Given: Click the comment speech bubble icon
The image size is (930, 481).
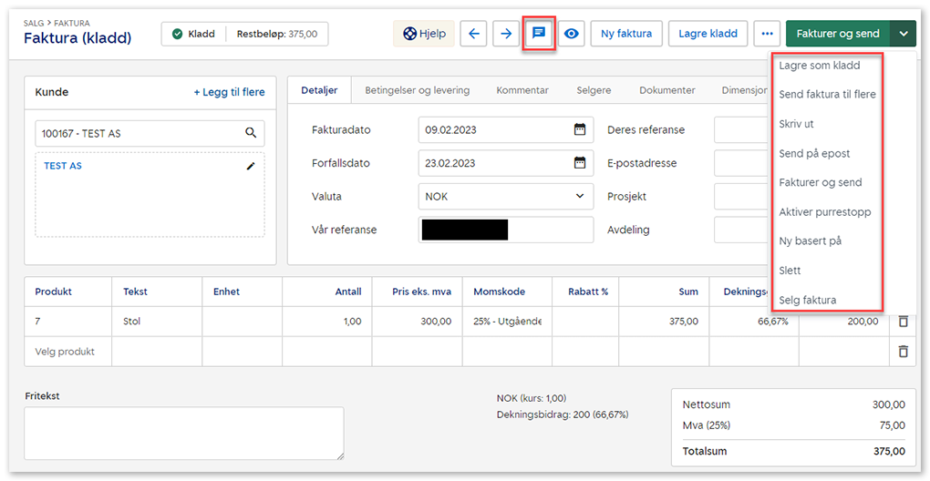Looking at the screenshot, I should (539, 34).
